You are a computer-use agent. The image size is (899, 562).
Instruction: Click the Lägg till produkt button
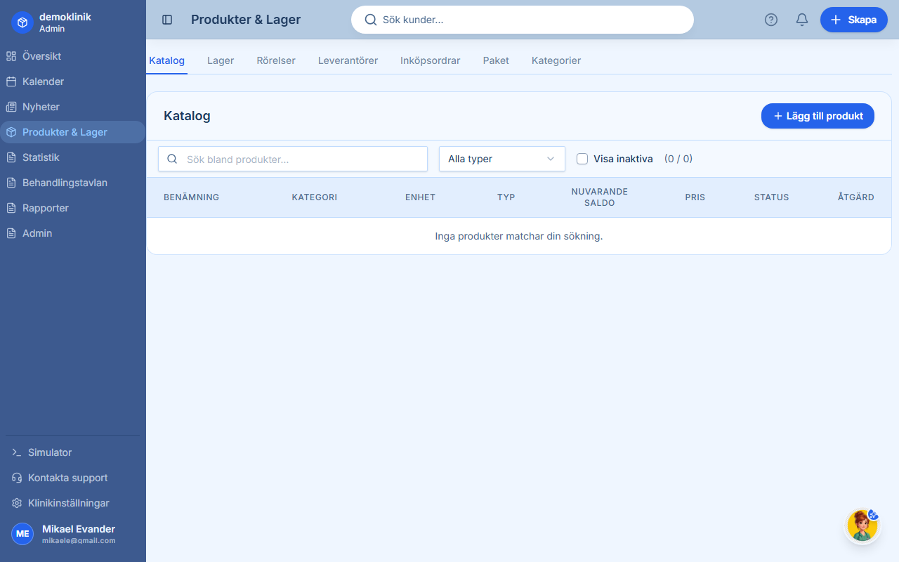point(818,116)
